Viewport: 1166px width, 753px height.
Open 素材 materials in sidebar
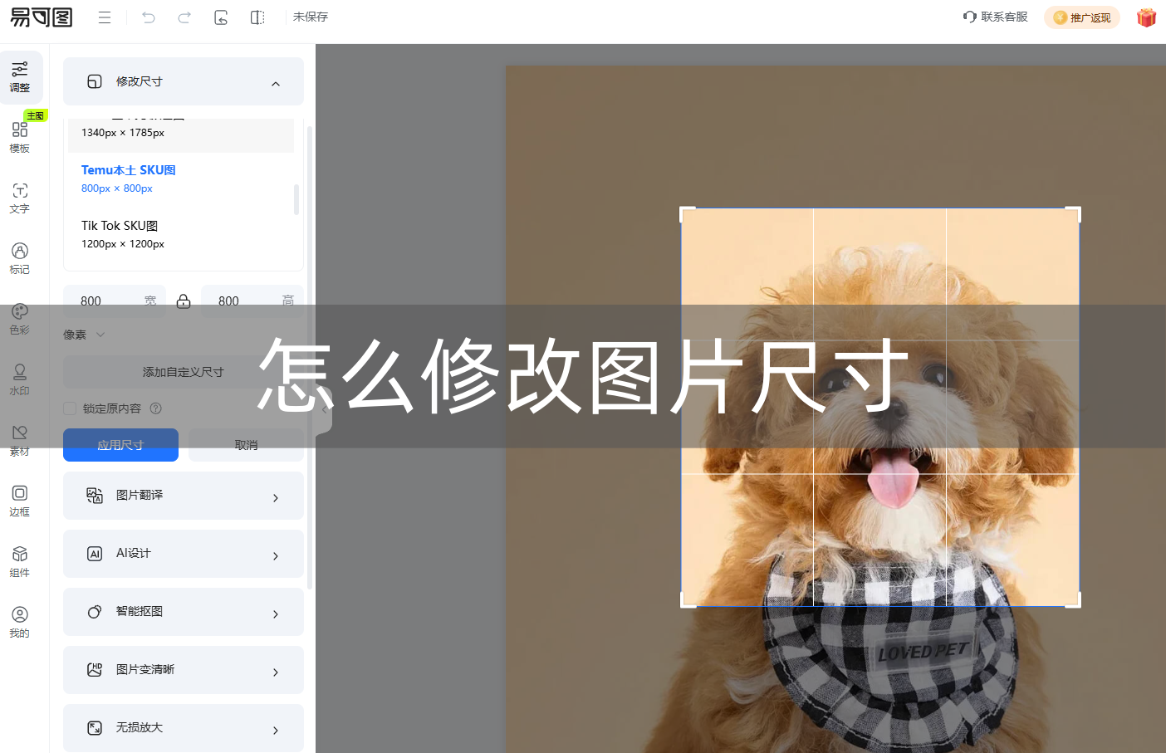pyautogui.click(x=20, y=441)
